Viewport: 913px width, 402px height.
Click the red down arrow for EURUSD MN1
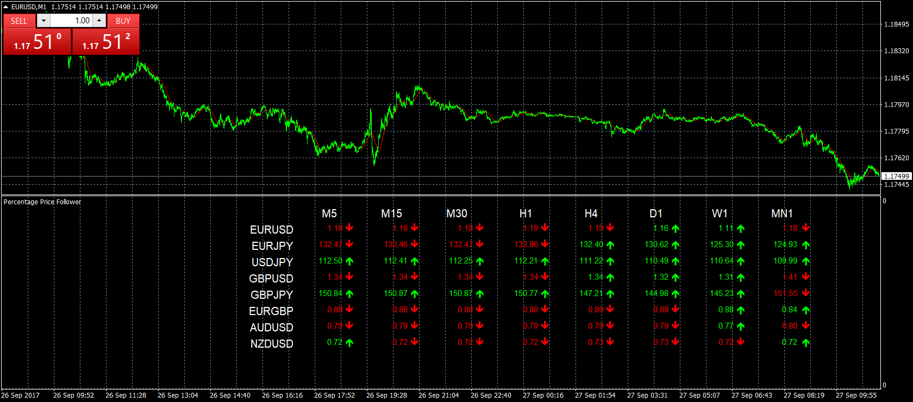806,228
